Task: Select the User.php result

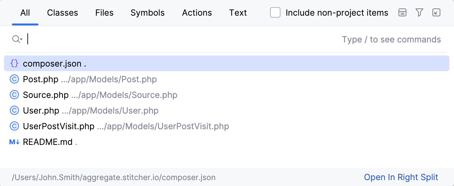Action: click(41, 111)
